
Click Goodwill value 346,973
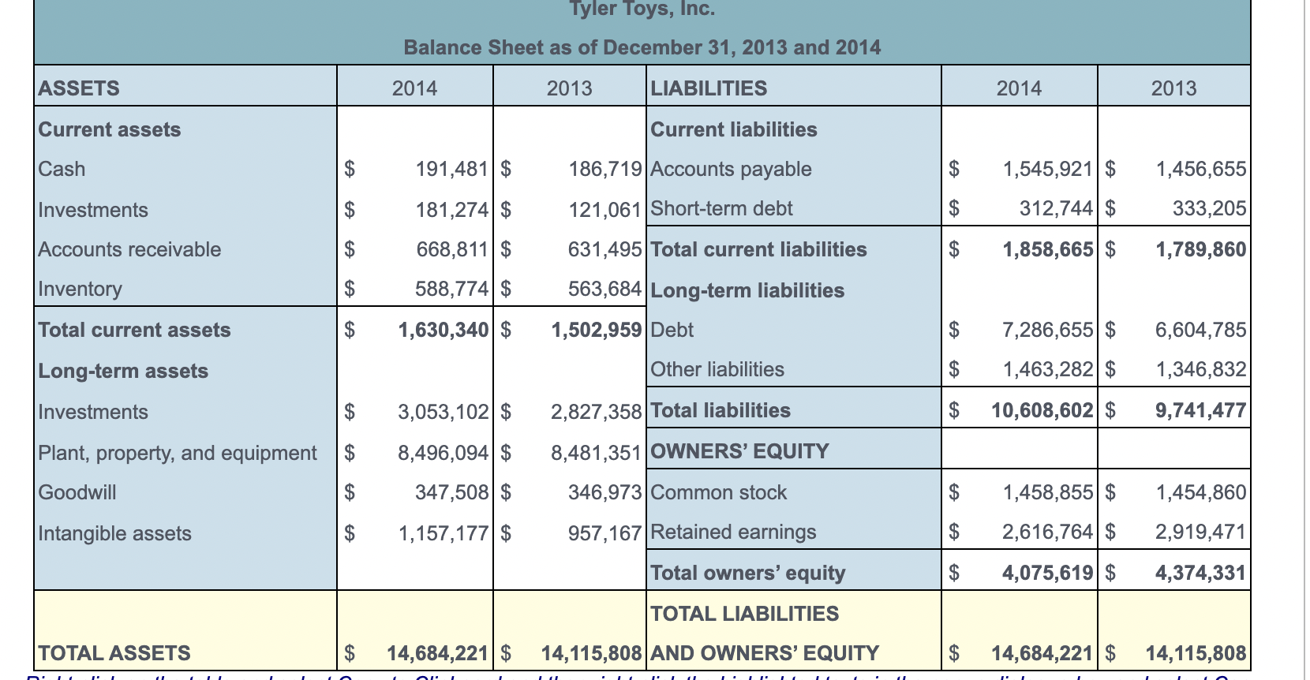(605, 493)
